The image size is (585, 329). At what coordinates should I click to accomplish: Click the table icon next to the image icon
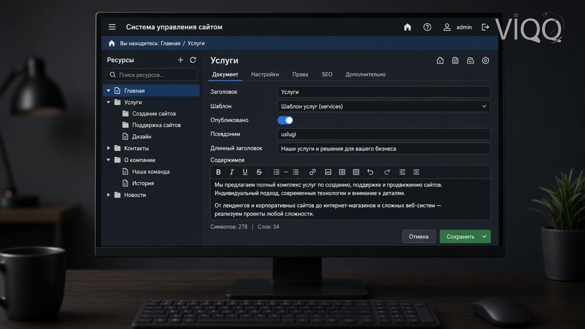342,172
